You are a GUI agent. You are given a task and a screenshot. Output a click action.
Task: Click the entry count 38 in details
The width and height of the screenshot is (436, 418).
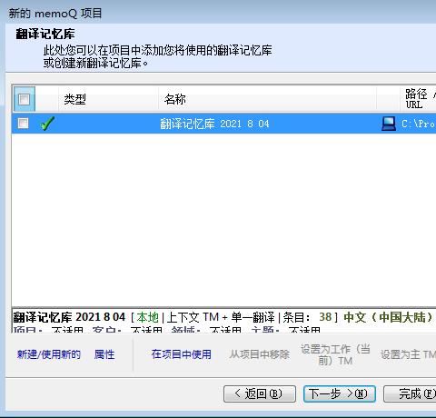coord(325,317)
